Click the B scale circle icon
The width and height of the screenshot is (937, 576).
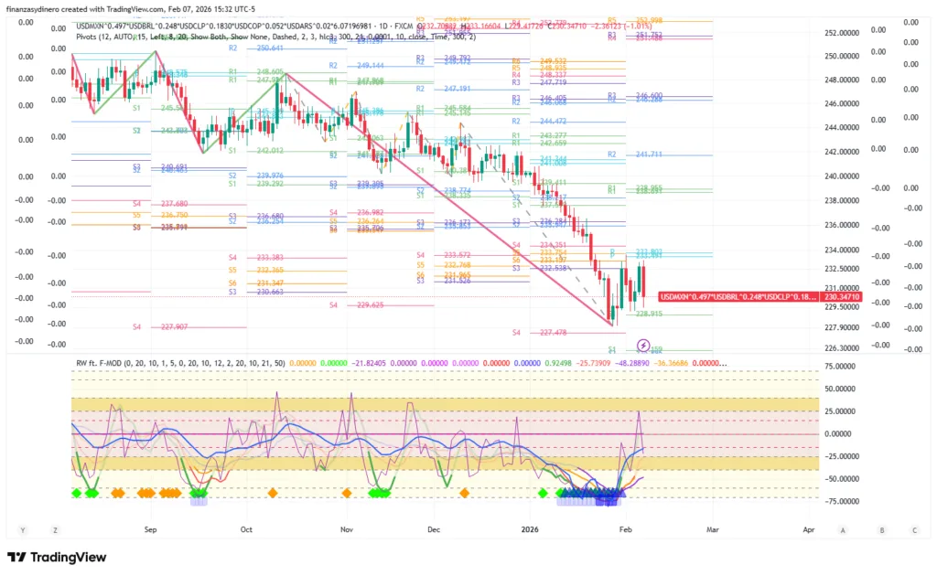(881, 529)
